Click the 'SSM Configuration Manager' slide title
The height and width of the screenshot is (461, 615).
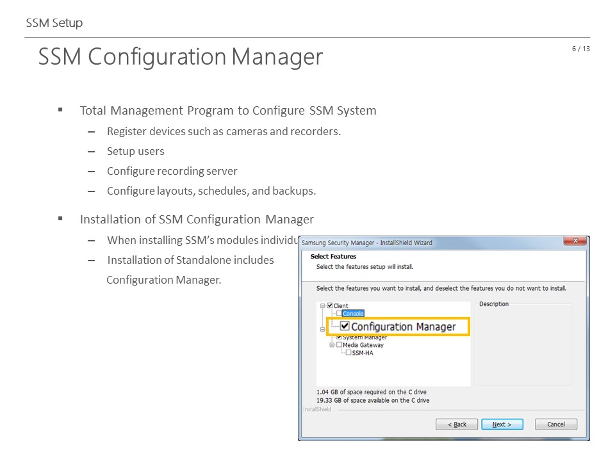pos(181,57)
